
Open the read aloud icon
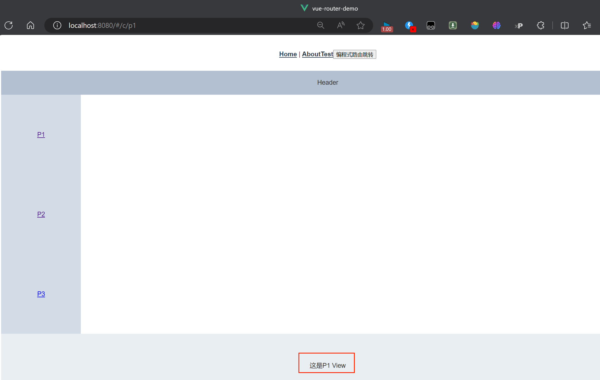click(341, 25)
